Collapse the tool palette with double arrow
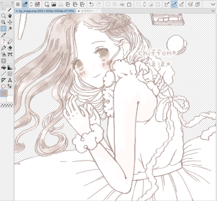Image resolution: width=217 pixels, height=201 pixels. [3, 3]
